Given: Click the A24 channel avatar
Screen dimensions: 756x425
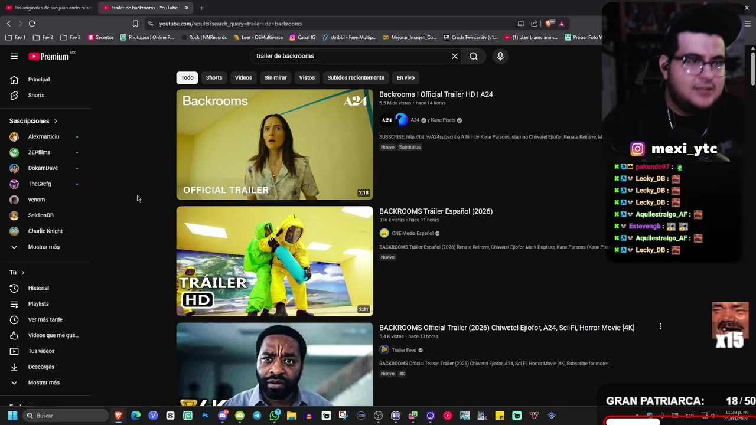Looking at the screenshot, I should [x=387, y=120].
